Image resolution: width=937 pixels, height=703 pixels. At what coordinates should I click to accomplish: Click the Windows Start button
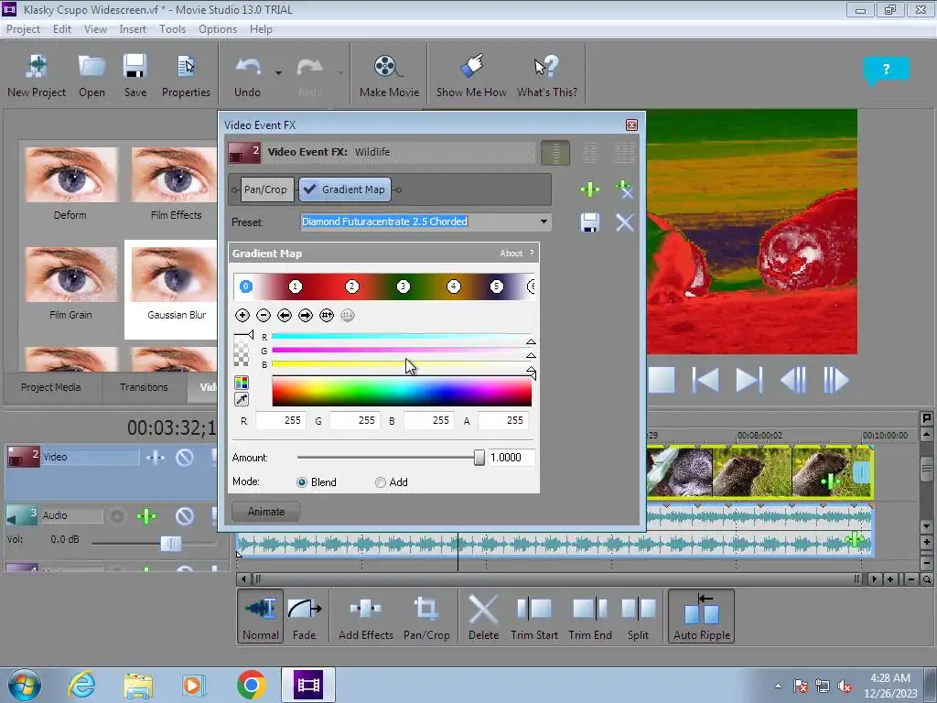(x=25, y=685)
